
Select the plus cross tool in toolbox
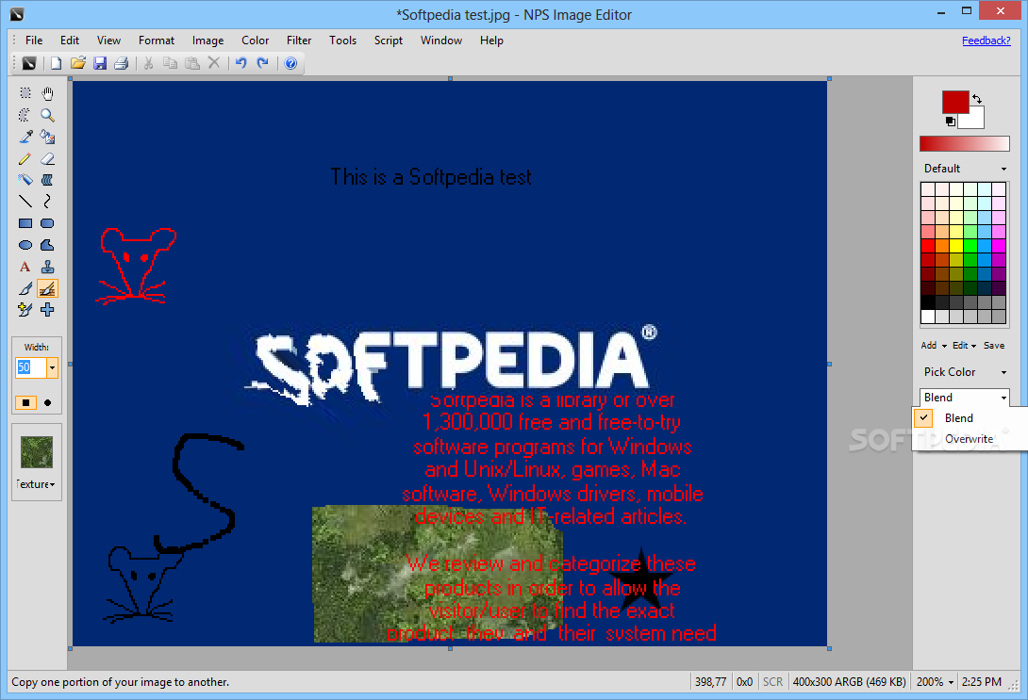[47, 310]
